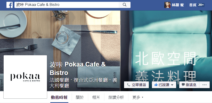Switch to the 相片 tab

pos(96,97)
